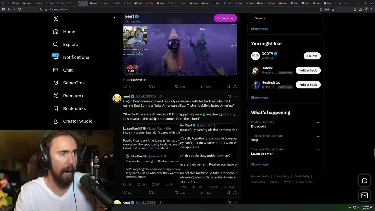Image resolution: width=375 pixels, height=211 pixels.
Task: Open the volume control in the system tray
Action: [x=358, y=207]
